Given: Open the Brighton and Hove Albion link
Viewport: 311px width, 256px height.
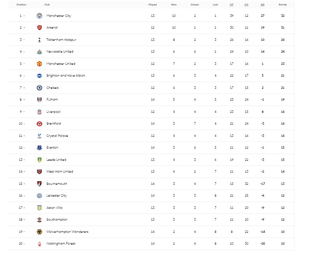Looking at the screenshot, I should (x=66, y=76).
